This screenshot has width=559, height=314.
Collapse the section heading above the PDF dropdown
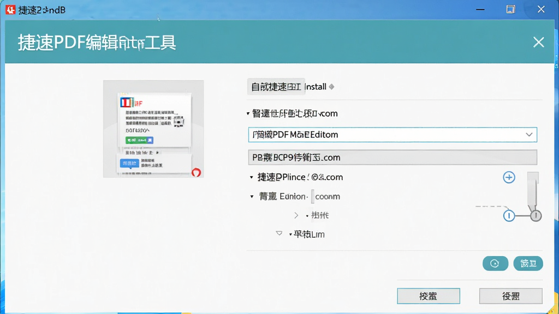(248, 113)
